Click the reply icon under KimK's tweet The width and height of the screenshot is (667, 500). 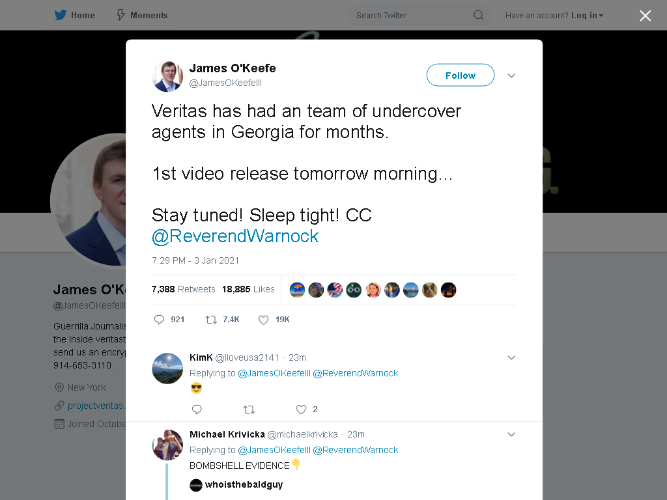(197, 410)
